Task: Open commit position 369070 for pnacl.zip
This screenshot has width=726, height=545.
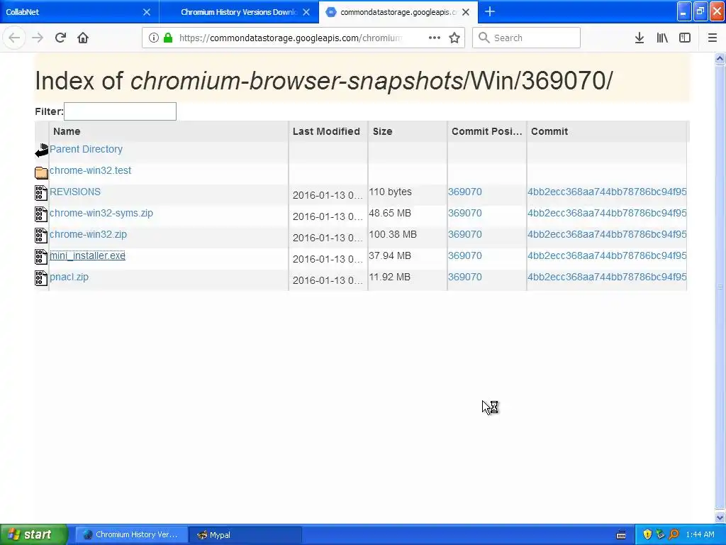Action: (465, 277)
